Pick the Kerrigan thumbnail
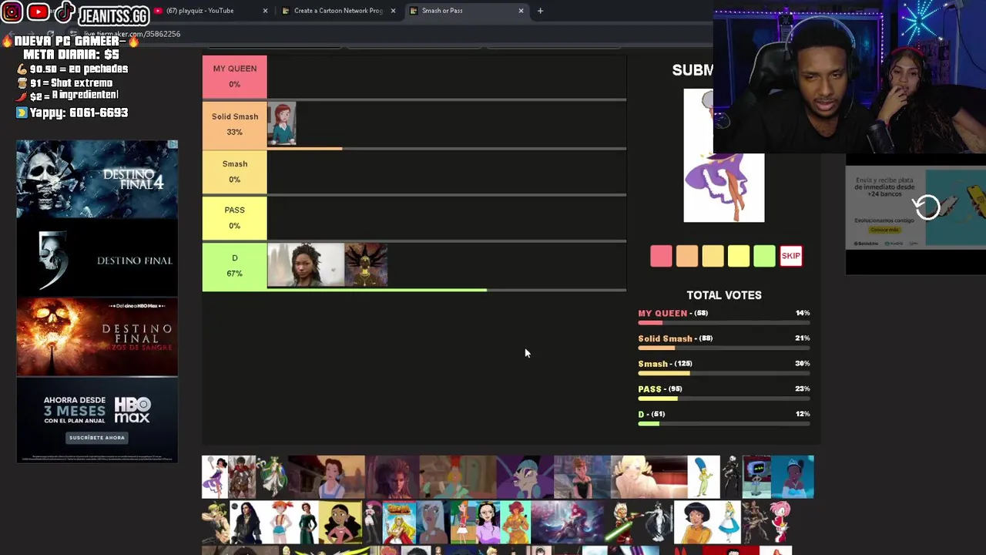This screenshot has height=555, width=986. click(x=392, y=476)
